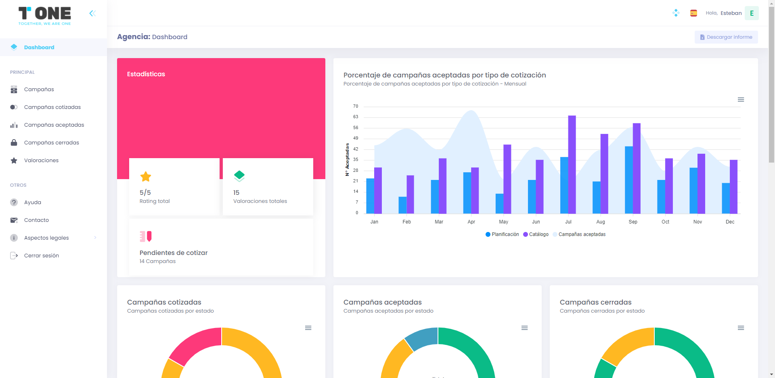Click the 15 Valoraciones totales card
This screenshot has width=775, height=378.
[268, 187]
